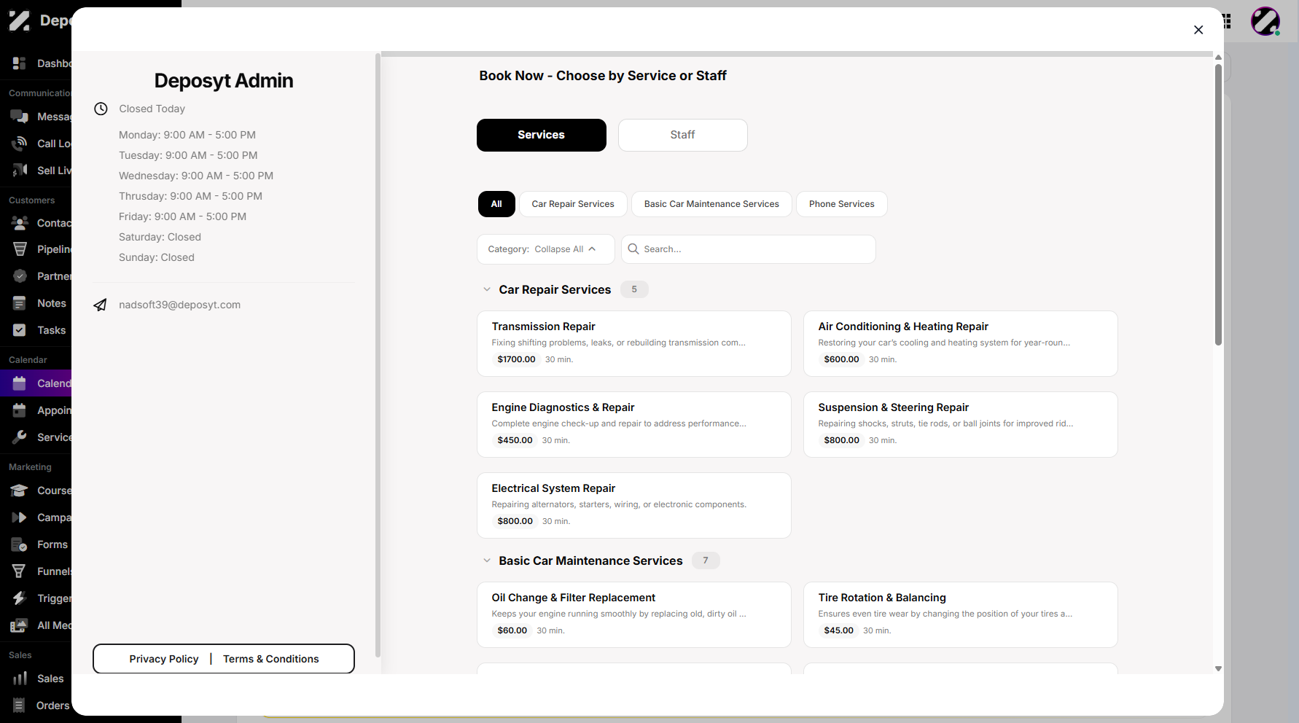
Task: Filter by Car Repair Services chip
Action: click(x=573, y=204)
